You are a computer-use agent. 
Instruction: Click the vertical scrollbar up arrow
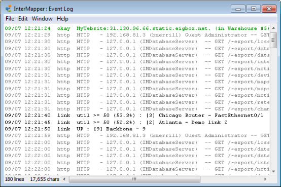click(273, 28)
